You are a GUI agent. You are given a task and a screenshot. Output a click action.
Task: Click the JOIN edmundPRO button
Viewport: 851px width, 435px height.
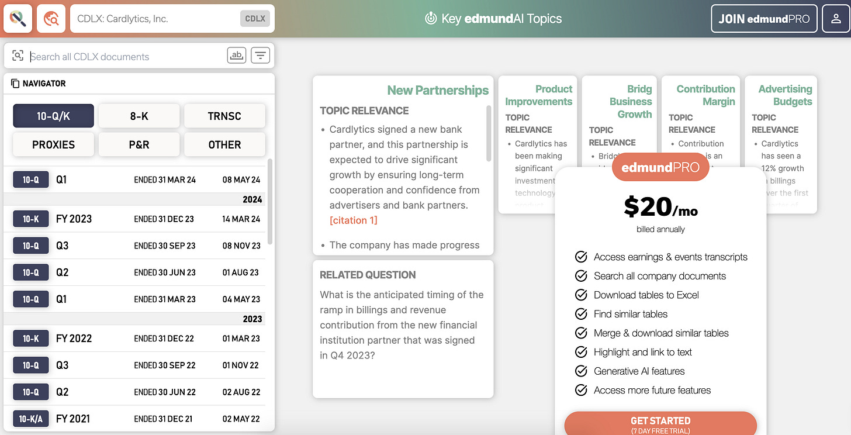(x=764, y=18)
